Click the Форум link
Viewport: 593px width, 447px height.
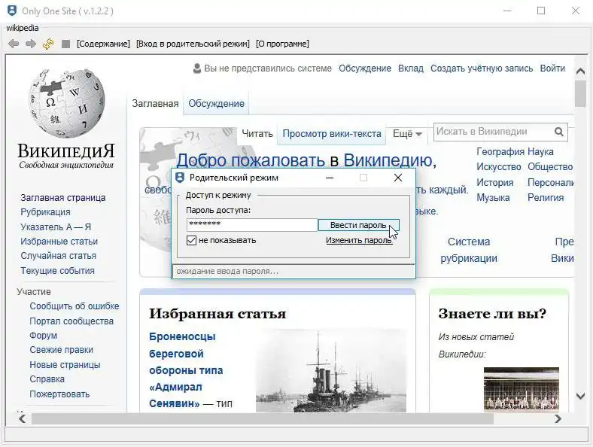tap(43, 336)
